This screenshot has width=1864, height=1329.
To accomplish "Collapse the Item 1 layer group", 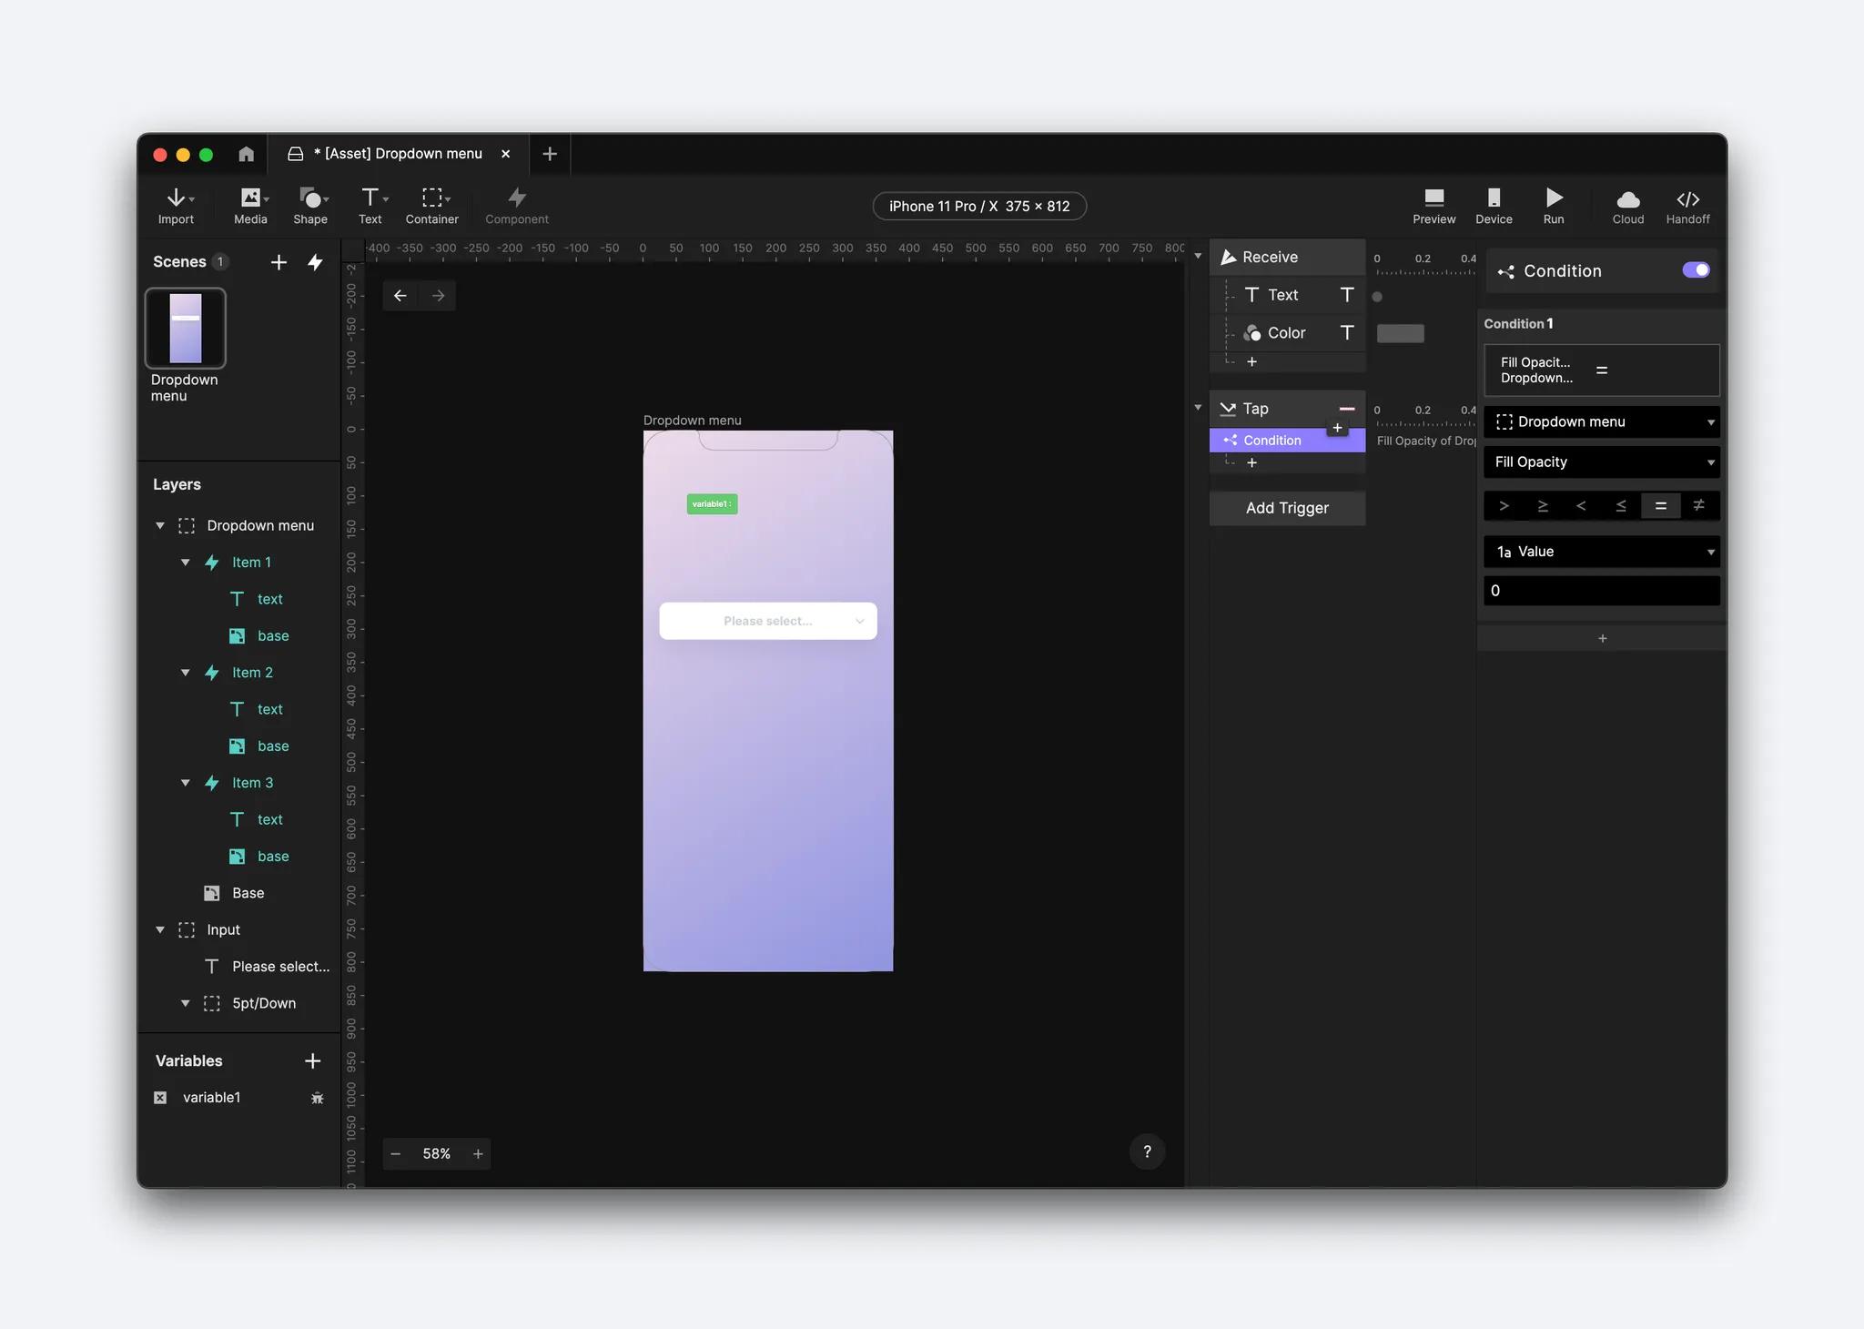I will (x=186, y=563).
